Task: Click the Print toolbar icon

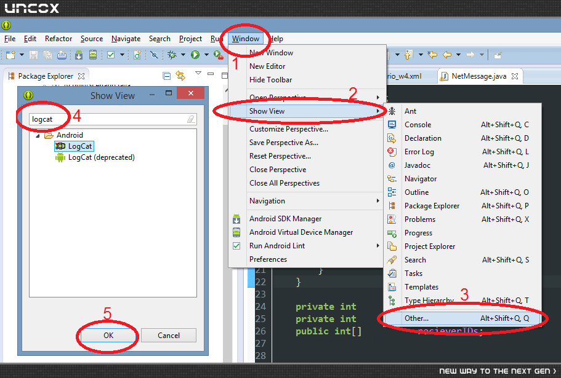Action: tap(62, 55)
